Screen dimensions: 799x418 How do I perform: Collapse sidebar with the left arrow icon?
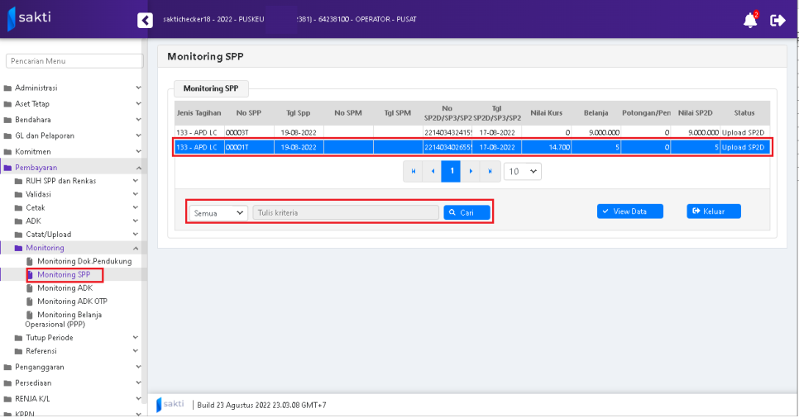pyautogui.click(x=145, y=21)
